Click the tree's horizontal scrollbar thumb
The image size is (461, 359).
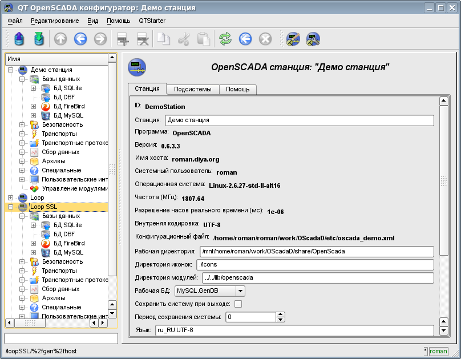click(x=30, y=323)
